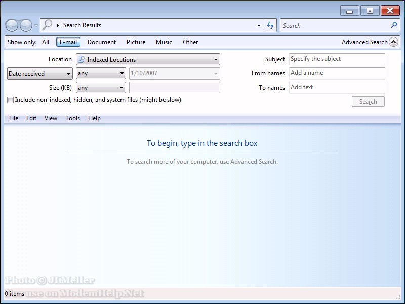Click the Refresh icon beside address bar
Screen dimensions: 405x304
270,25
